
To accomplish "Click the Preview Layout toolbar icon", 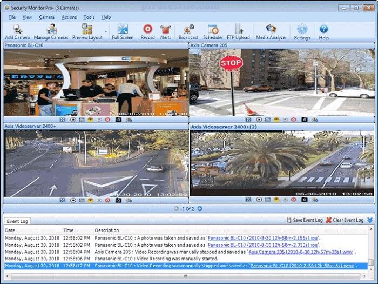I will [87, 32].
